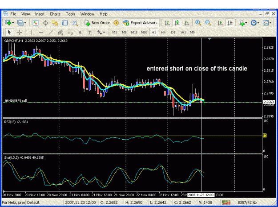Screen dimensions: 278x207
Task: Open the Charts menu
Action: pyautogui.click(x=55, y=14)
